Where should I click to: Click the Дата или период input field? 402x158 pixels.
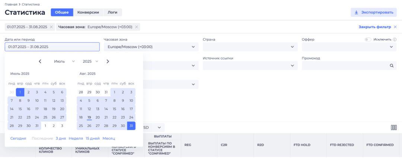tap(52, 47)
